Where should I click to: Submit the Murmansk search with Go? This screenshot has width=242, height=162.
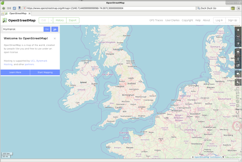coord(47,29)
